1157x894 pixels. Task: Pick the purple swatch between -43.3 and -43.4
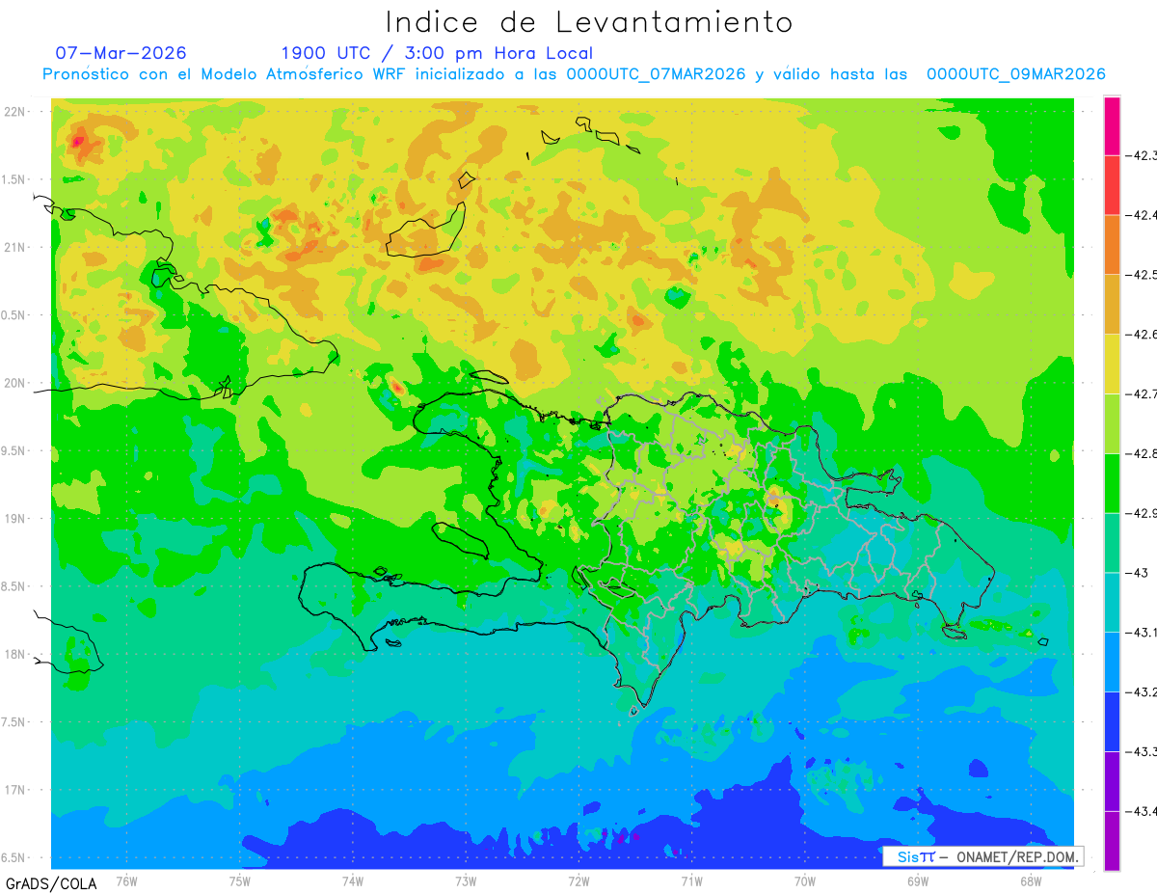coord(1112,781)
